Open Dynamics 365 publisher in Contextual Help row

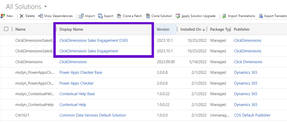[246, 105]
